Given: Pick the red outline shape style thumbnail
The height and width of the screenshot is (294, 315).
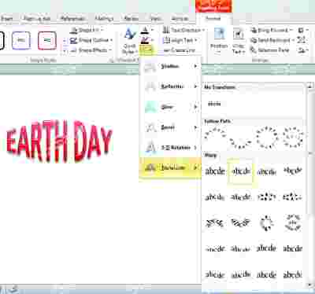Looking at the screenshot, I should [47, 40].
